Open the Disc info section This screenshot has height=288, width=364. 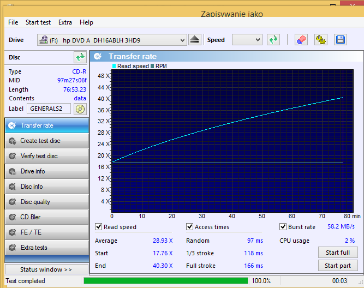(x=47, y=187)
